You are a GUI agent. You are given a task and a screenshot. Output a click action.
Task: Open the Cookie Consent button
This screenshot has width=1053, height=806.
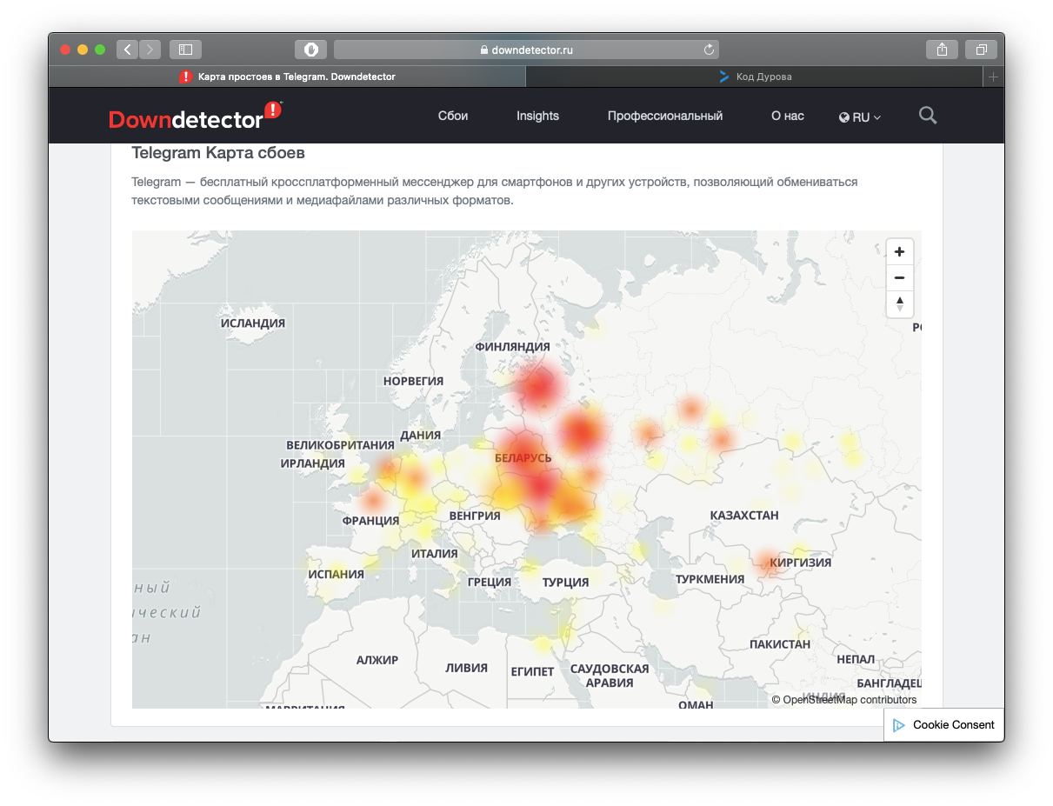[x=944, y=724]
